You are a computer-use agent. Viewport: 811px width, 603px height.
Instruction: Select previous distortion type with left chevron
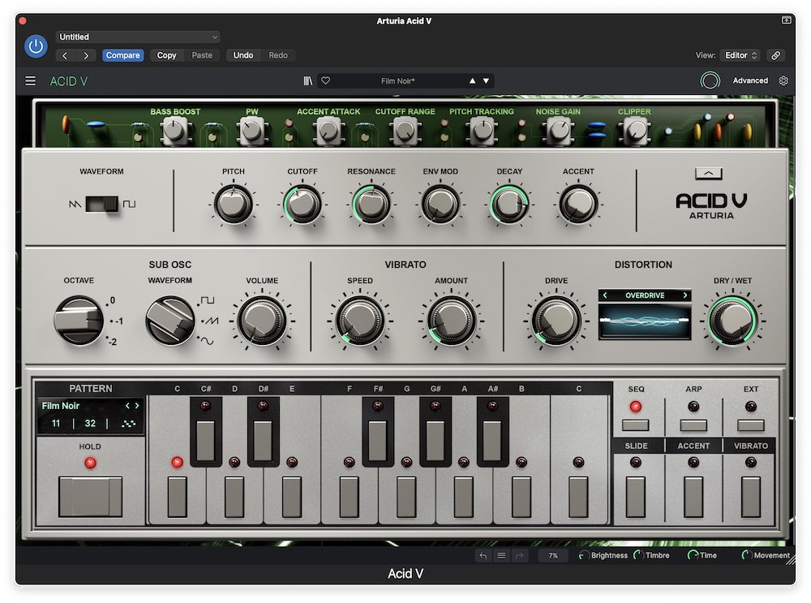[x=605, y=295]
